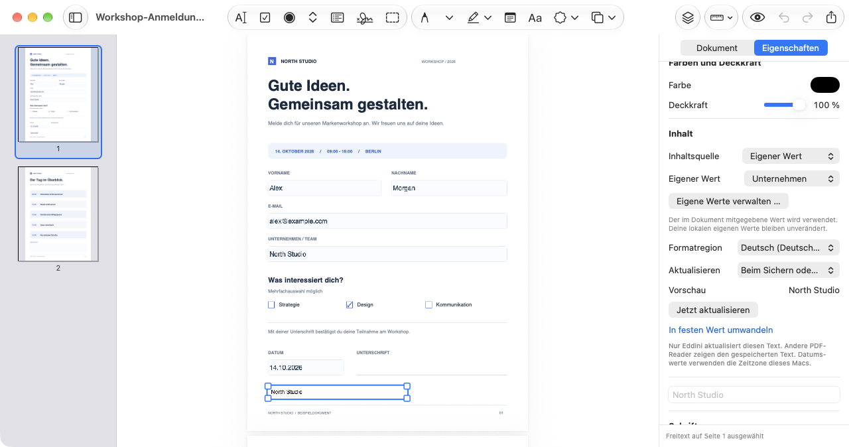
Task: Select the signature field tool
Action: tap(364, 18)
